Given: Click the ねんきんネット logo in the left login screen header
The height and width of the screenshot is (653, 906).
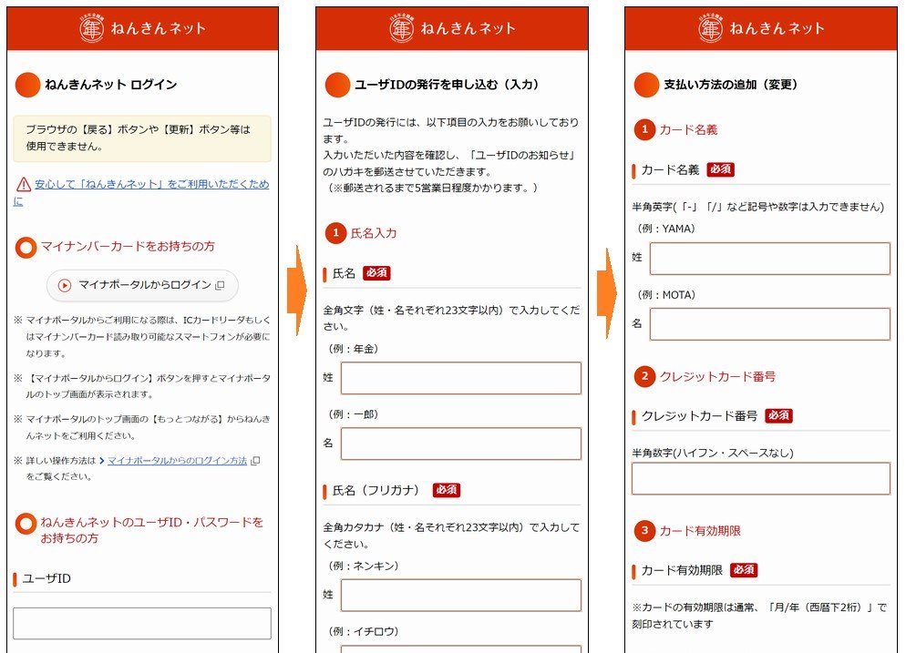Looking at the screenshot, I should click(x=142, y=28).
